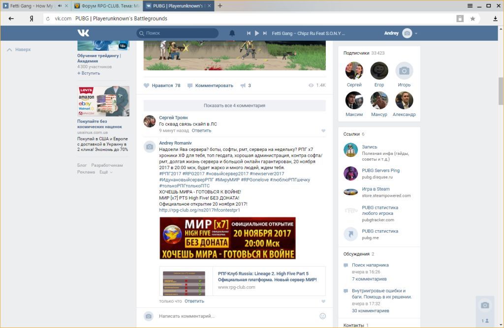
Task: Like Andrey Romaniv's comment heart
Action: click(x=323, y=301)
